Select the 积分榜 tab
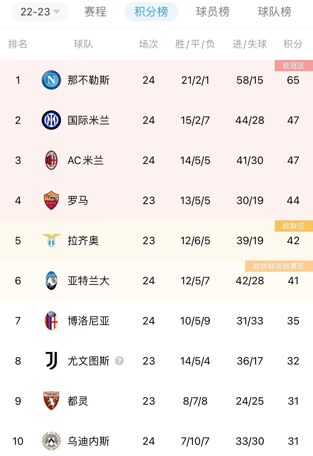Screen dimensions: 313x456 pyautogui.click(x=151, y=12)
